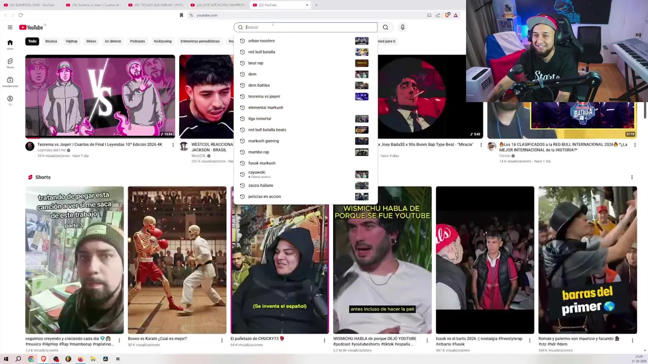Switch to "VOLAOS QUE HABLAN" browser tab
Screen dimensions: 648x364
(156, 5)
